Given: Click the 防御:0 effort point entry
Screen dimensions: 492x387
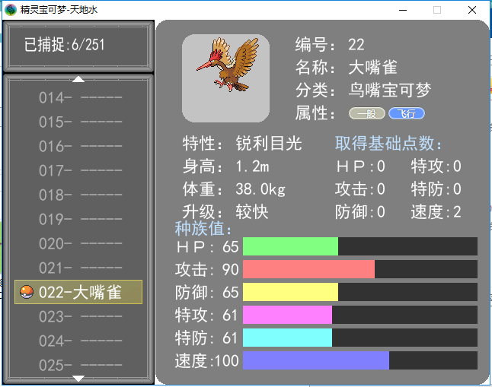Looking at the screenshot, I should (x=360, y=212).
